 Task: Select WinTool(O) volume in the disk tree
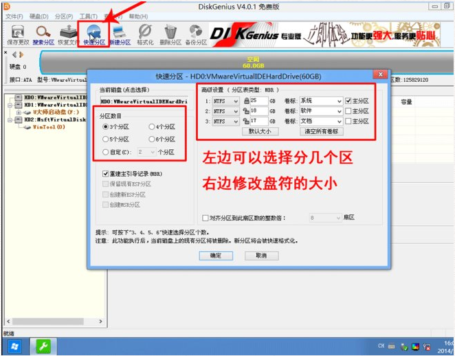[49, 127]
